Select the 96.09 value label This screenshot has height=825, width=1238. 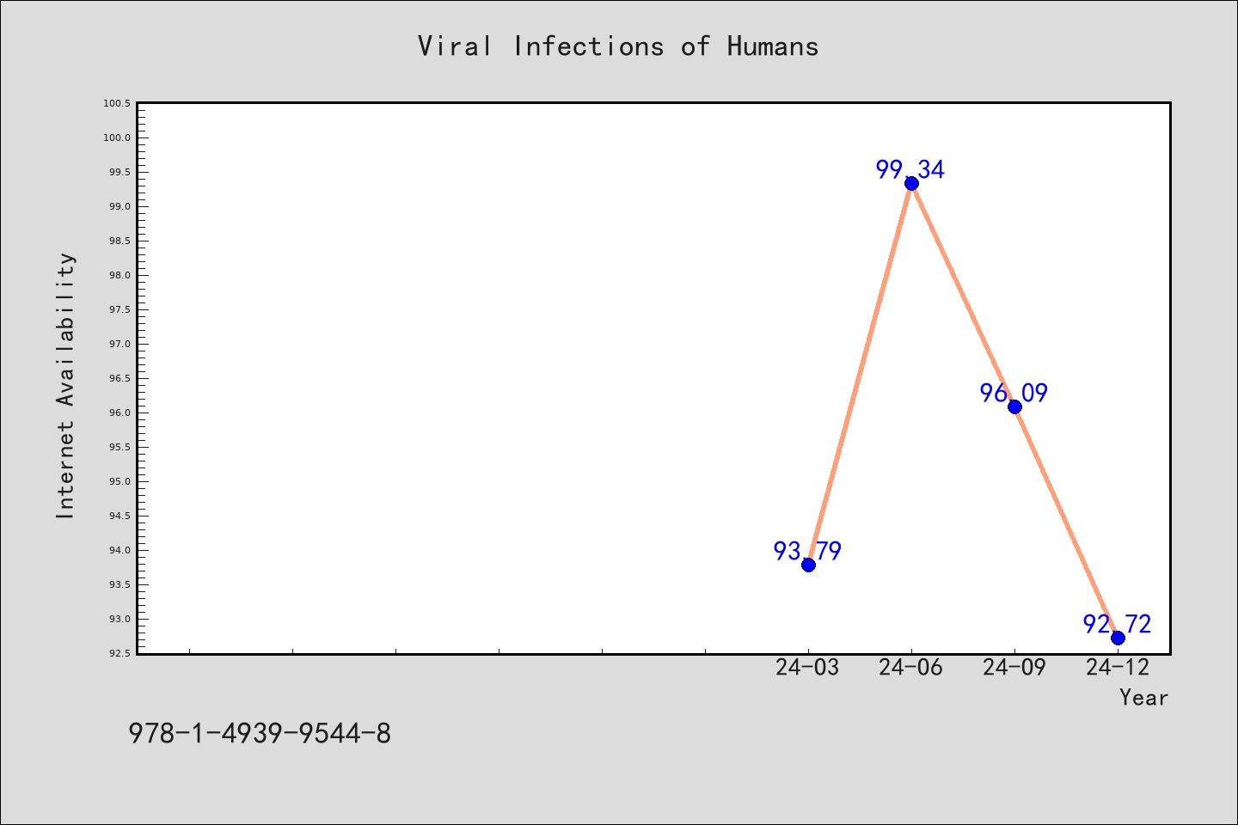pyautogui.click(x=1014, y=393)
